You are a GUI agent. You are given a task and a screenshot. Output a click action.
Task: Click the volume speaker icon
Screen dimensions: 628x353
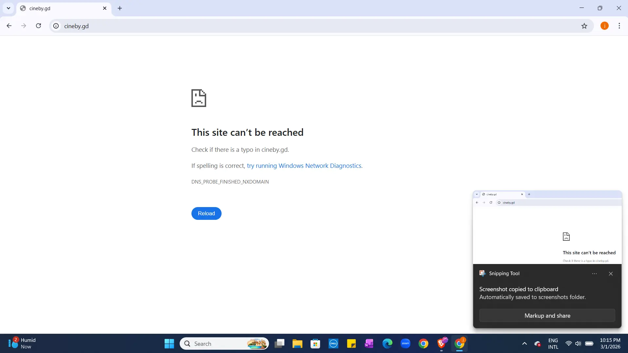click(578, 344)
